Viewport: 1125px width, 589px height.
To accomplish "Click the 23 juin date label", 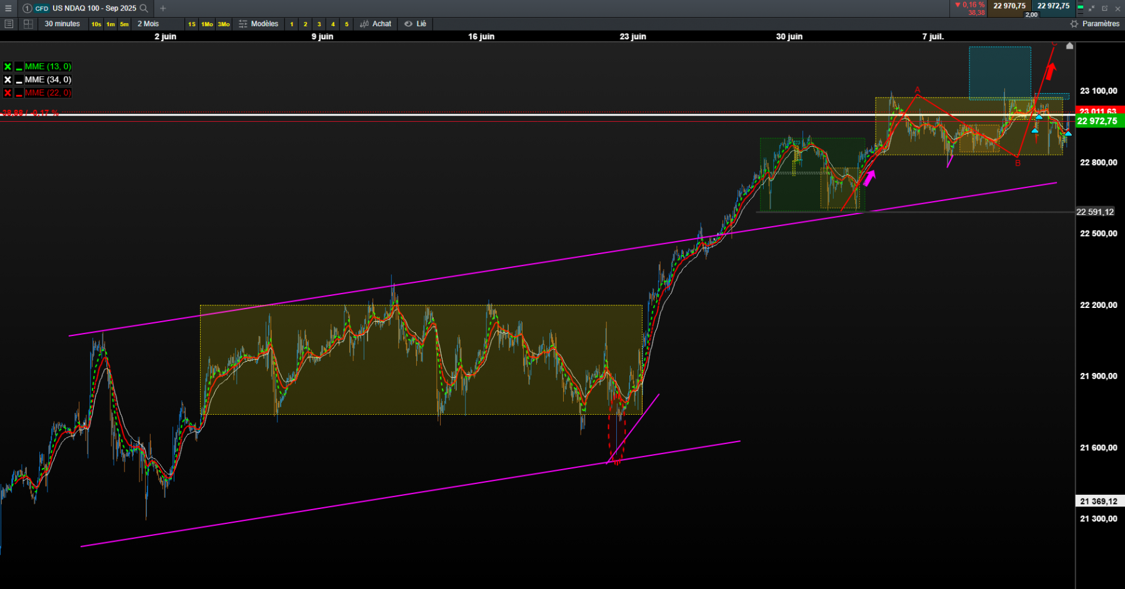I will point(633,36).
